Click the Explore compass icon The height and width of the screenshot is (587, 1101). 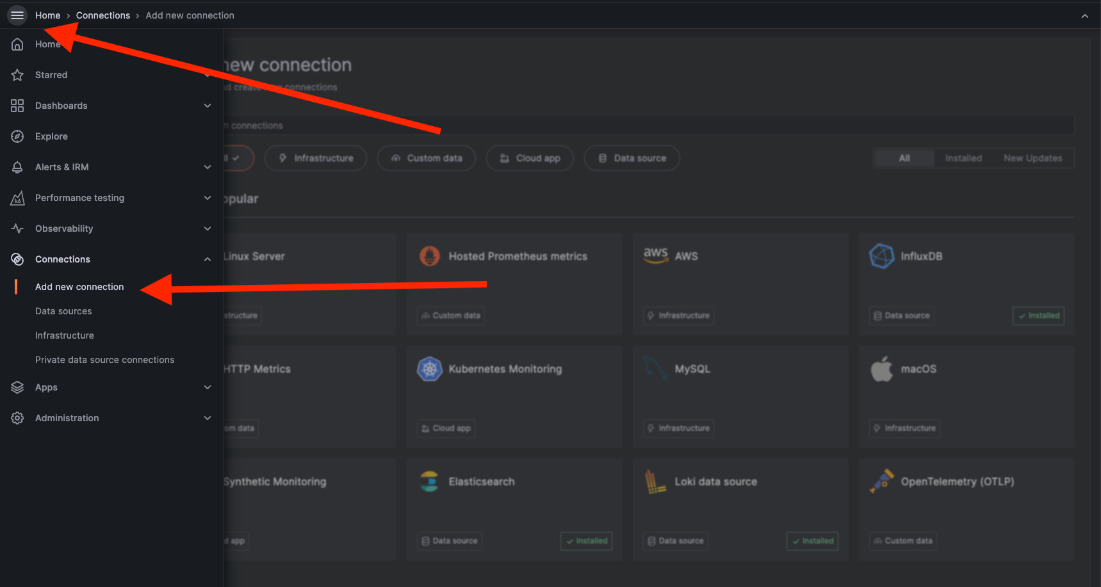[x=17, y=136]
